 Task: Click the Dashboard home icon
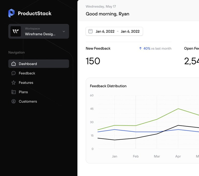(x=14, y=64)
